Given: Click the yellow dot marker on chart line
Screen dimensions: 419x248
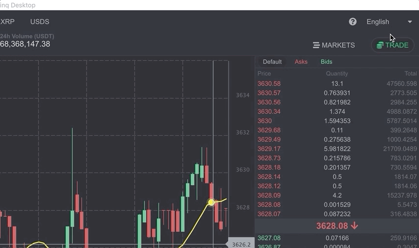Looking at the screenshot, I should (211, 202).
